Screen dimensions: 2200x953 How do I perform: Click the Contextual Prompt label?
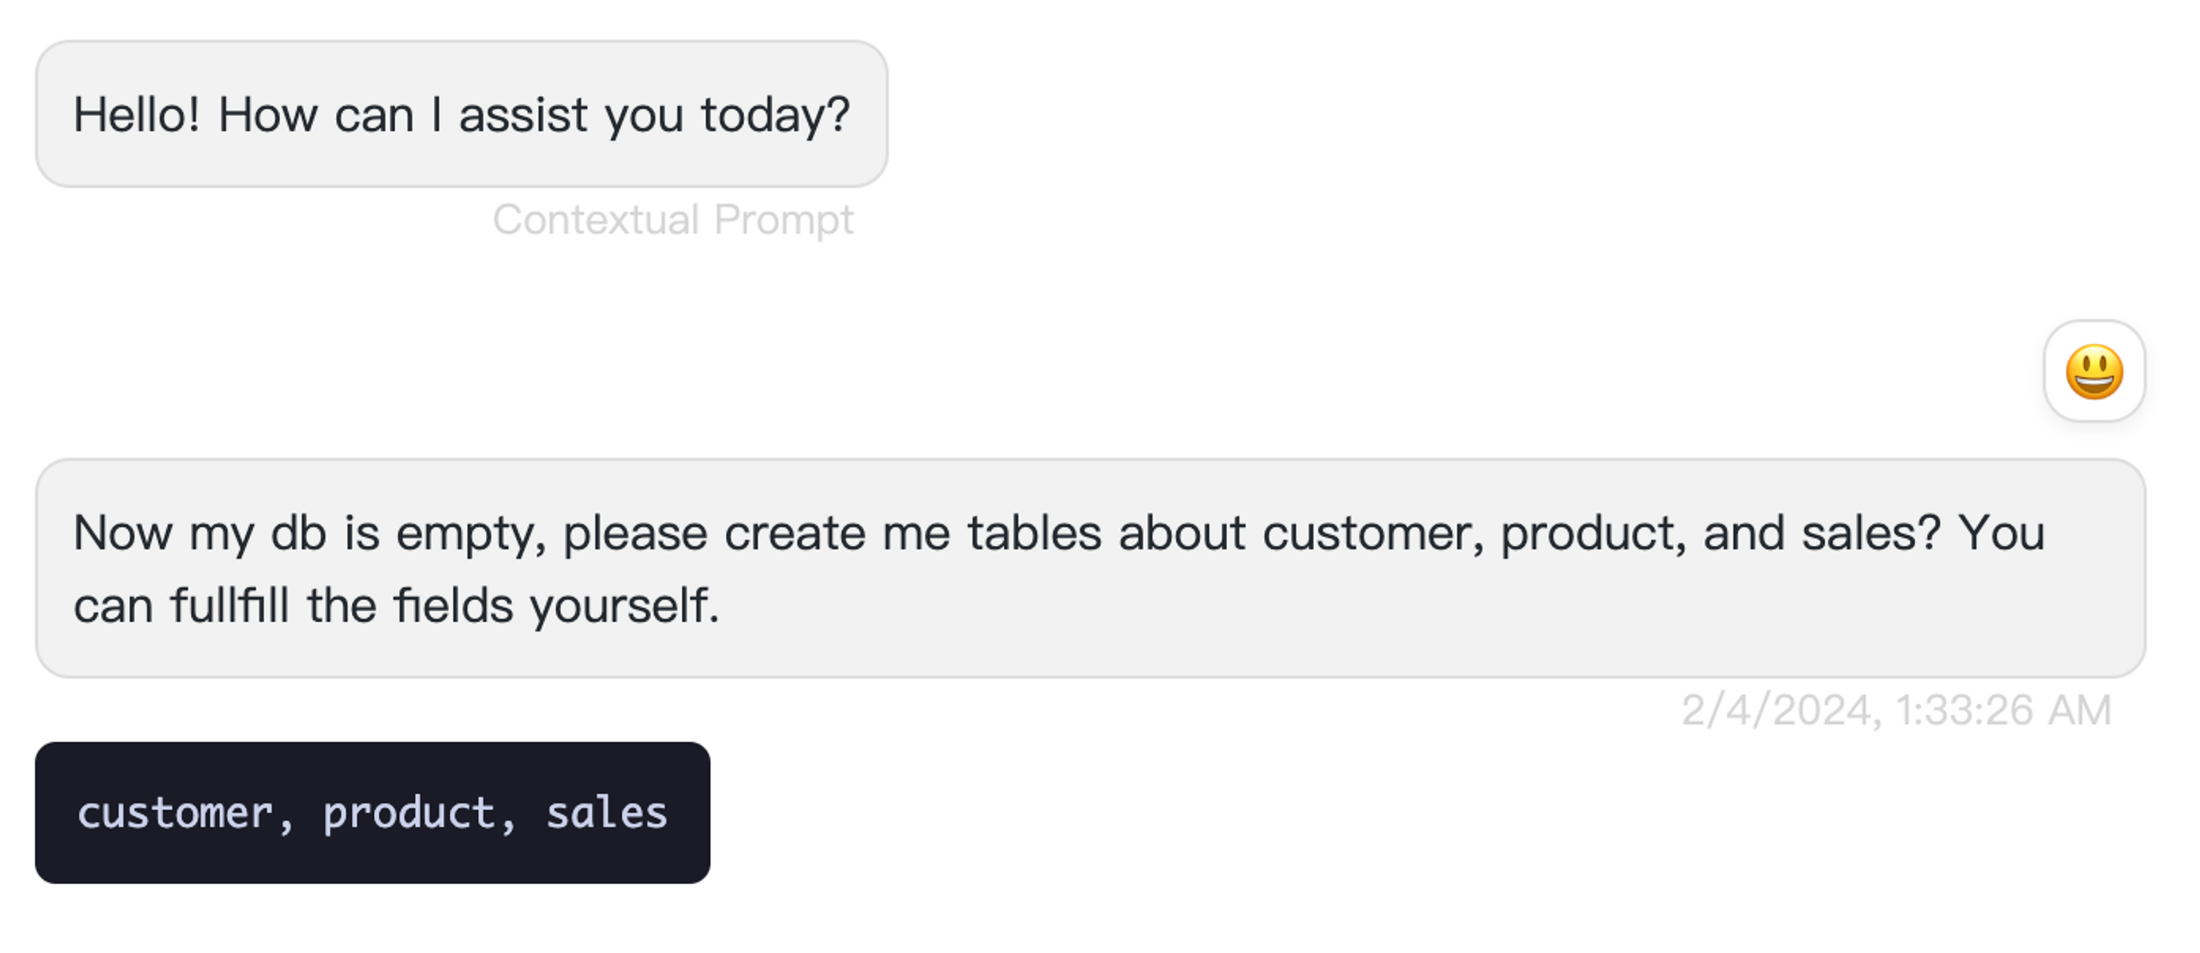tap(672, 219)
